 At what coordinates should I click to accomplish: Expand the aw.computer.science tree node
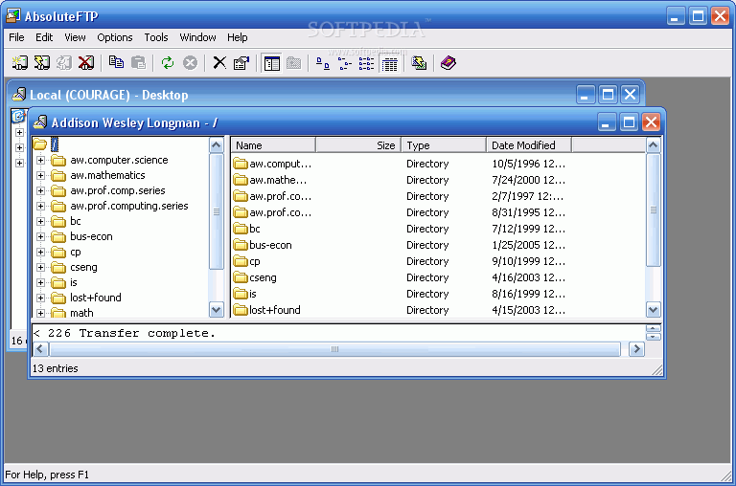(x=41, y=161)
